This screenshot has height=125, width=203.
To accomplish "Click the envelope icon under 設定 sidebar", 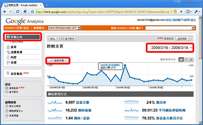I will (7, 92).
